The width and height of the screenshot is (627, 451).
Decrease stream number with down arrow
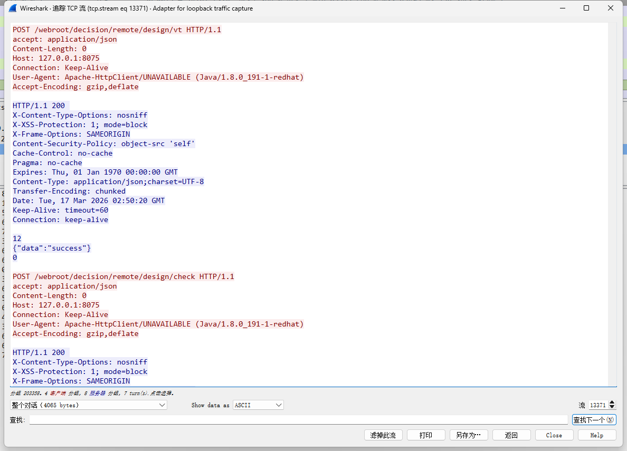pos(612,407)
